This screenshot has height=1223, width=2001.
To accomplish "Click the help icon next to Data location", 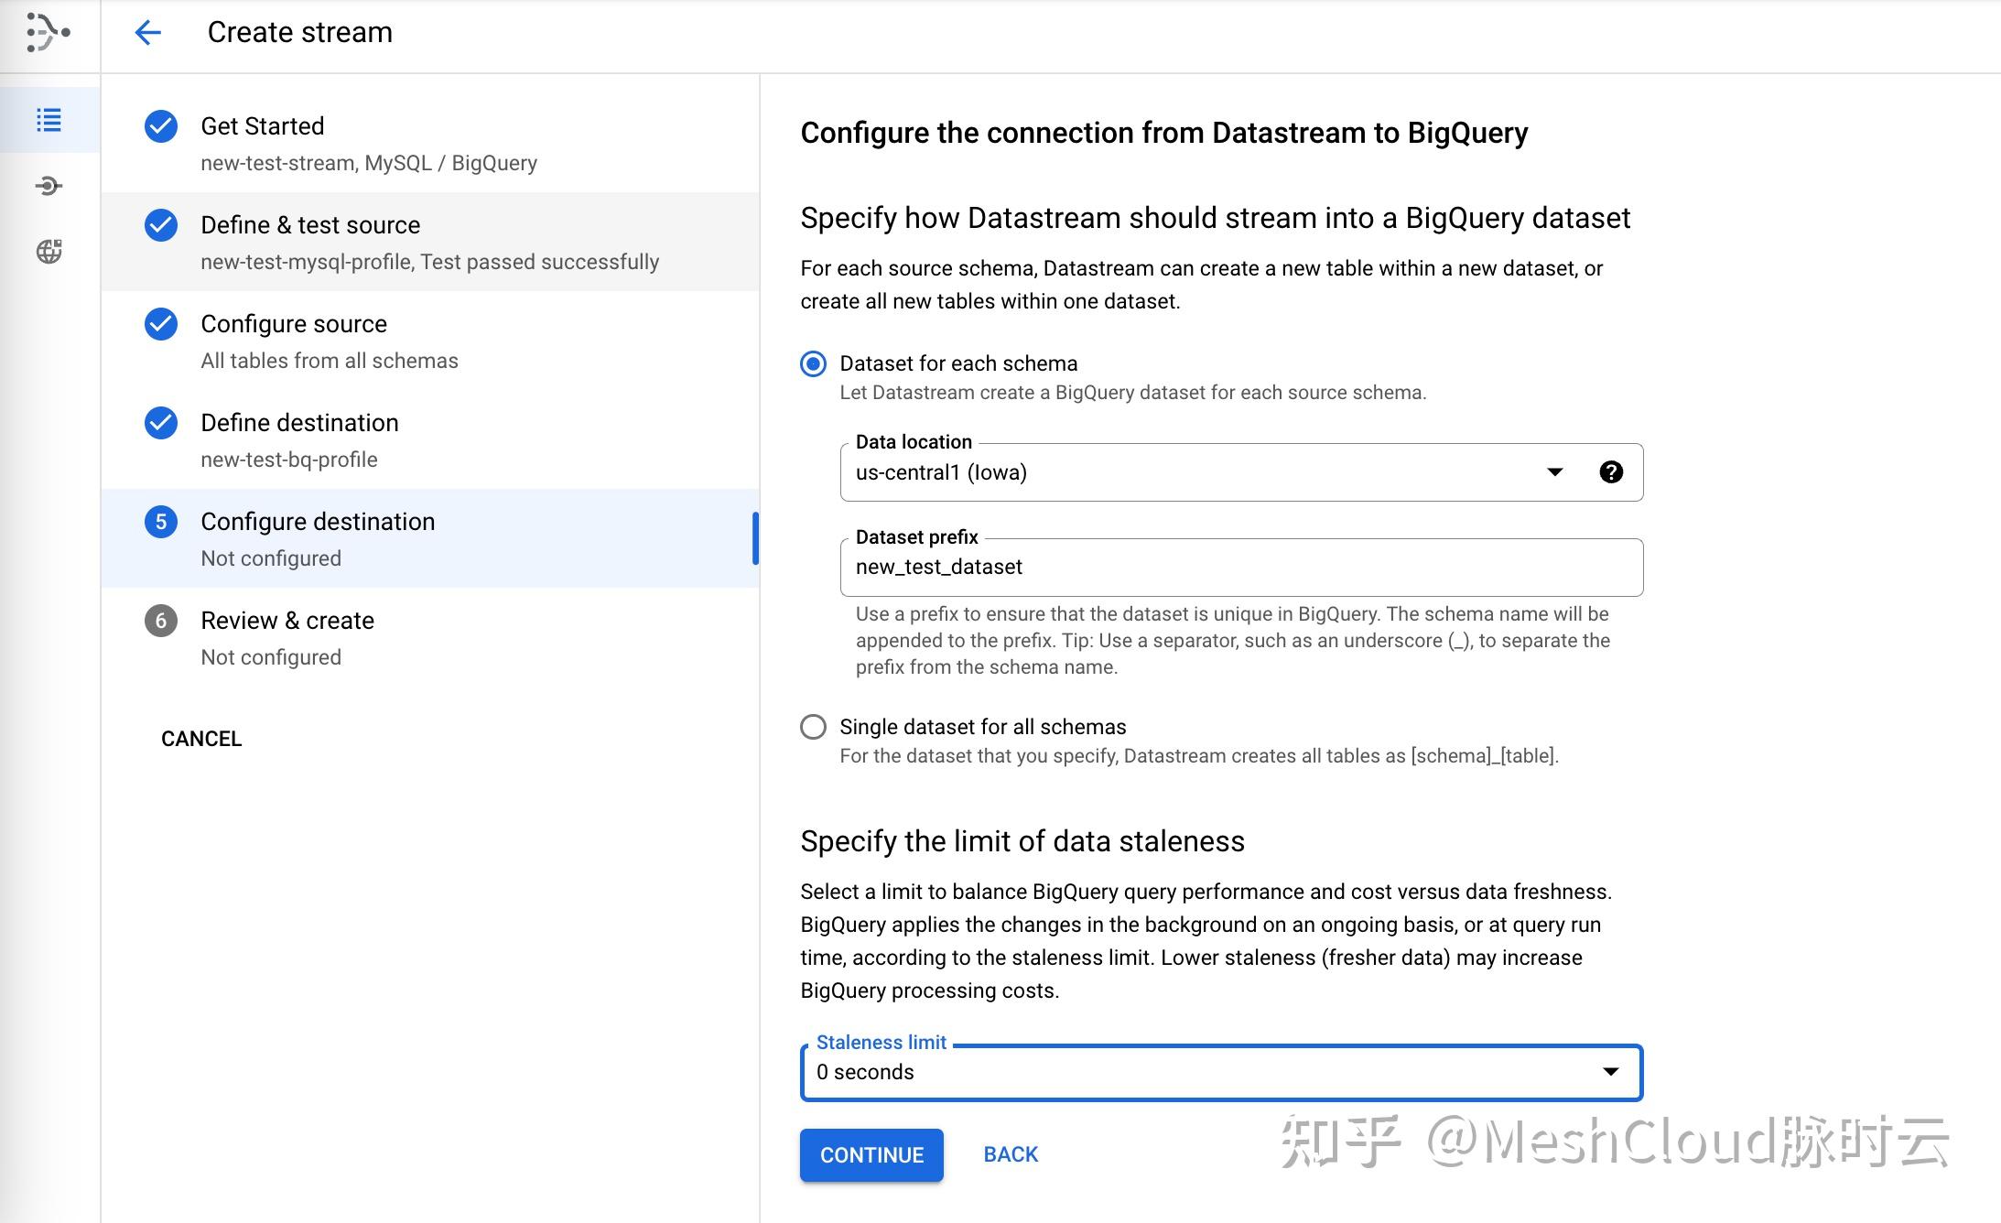I will coord(1610,472).
